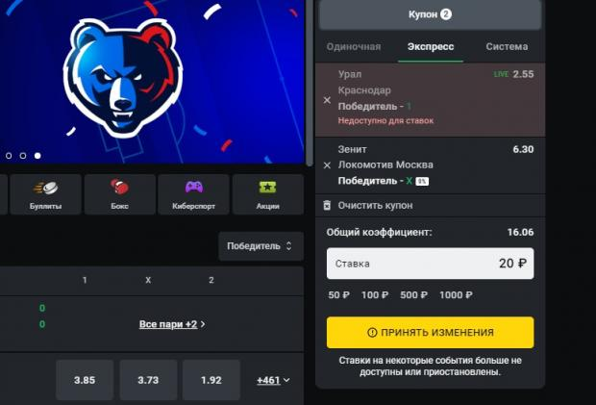Click the trash icon to clear coupon
The width and height of the screenshot is (596, 405).
click(x=327, y=205)
